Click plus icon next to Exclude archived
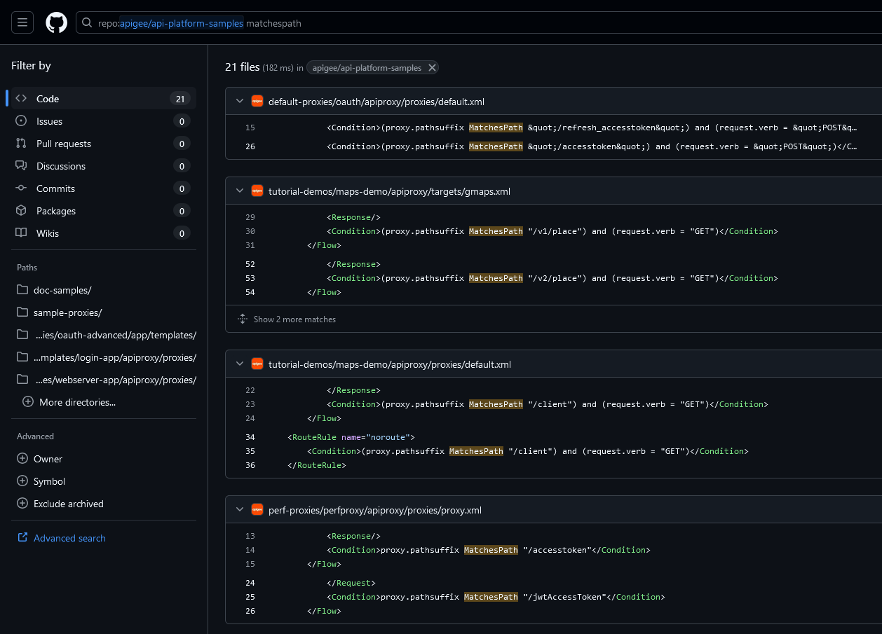Screen dimensions: 882x634 tap(22, 504)
